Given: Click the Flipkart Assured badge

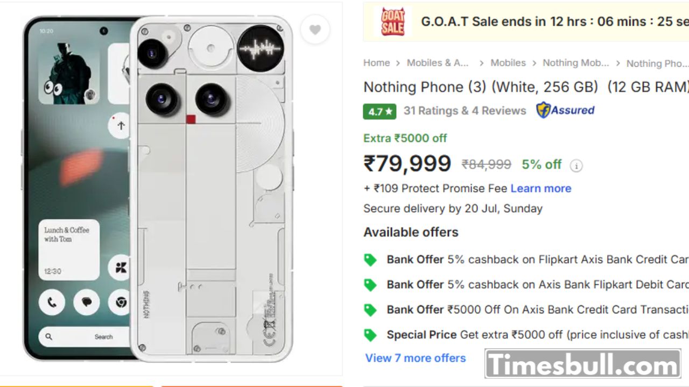Looking at the screenshot, I should [565, 110].
